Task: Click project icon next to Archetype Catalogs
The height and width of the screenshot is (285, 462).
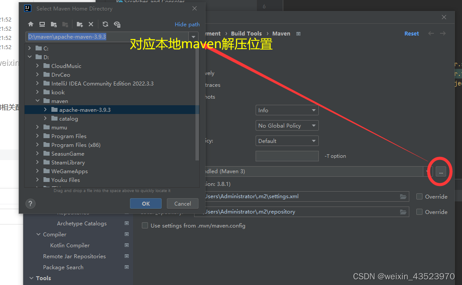Action: click(x=126, y=223)
